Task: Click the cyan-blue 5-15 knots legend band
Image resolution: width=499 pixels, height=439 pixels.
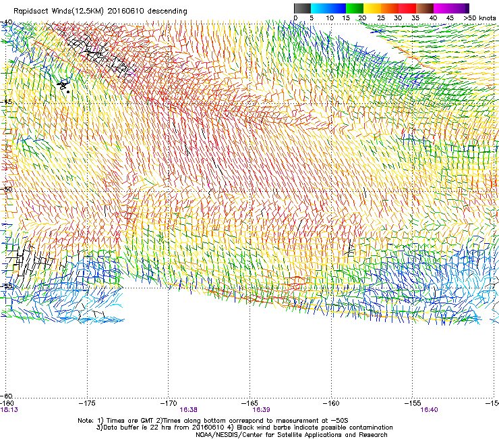Action: (328, 8)
